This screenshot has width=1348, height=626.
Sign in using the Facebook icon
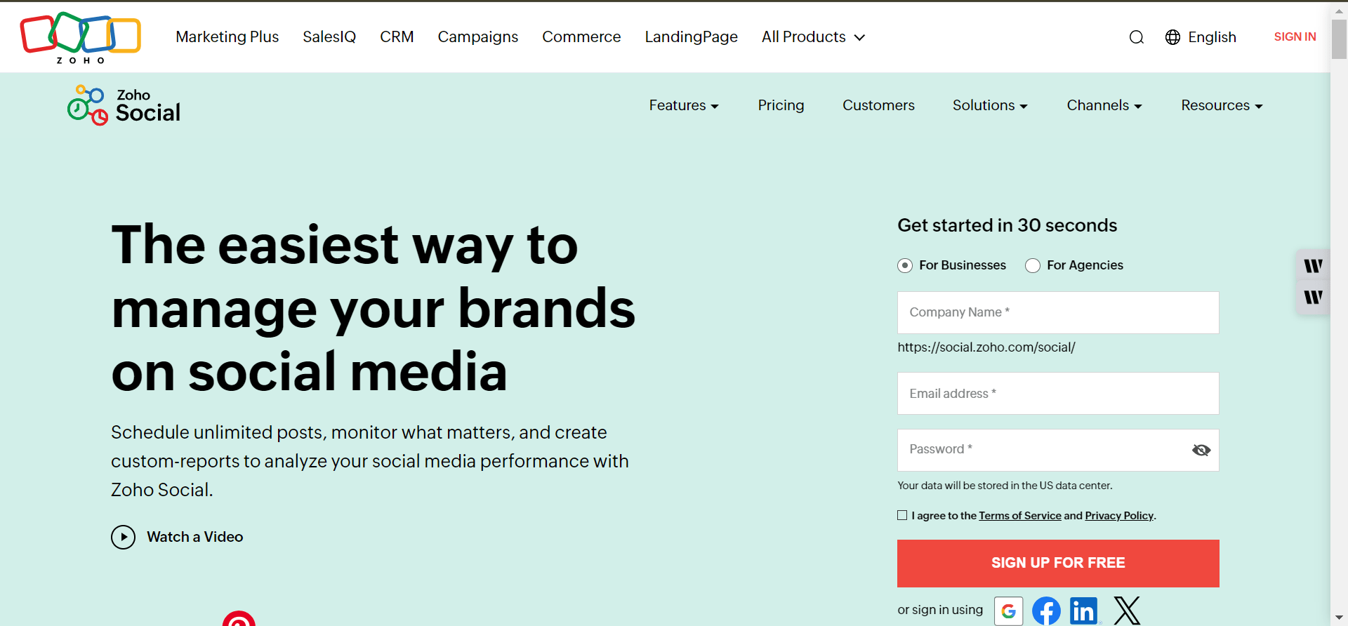click(x=1046, y=611)
